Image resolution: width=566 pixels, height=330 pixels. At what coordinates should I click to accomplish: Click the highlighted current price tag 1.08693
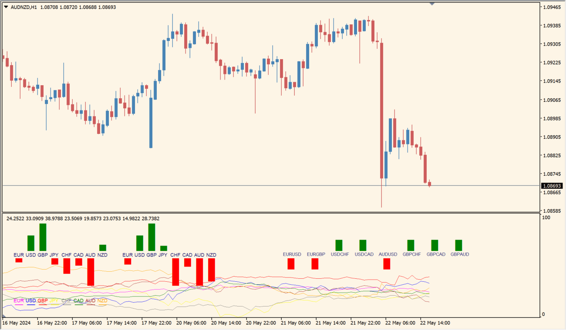551,186
